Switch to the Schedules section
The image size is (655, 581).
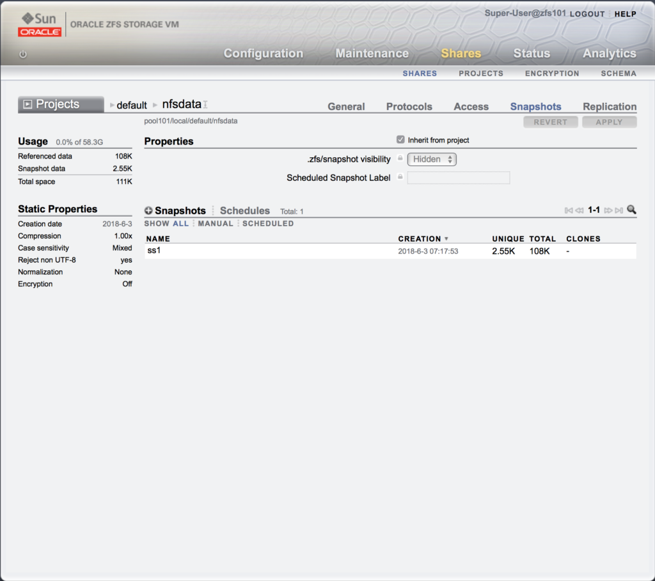245,211
